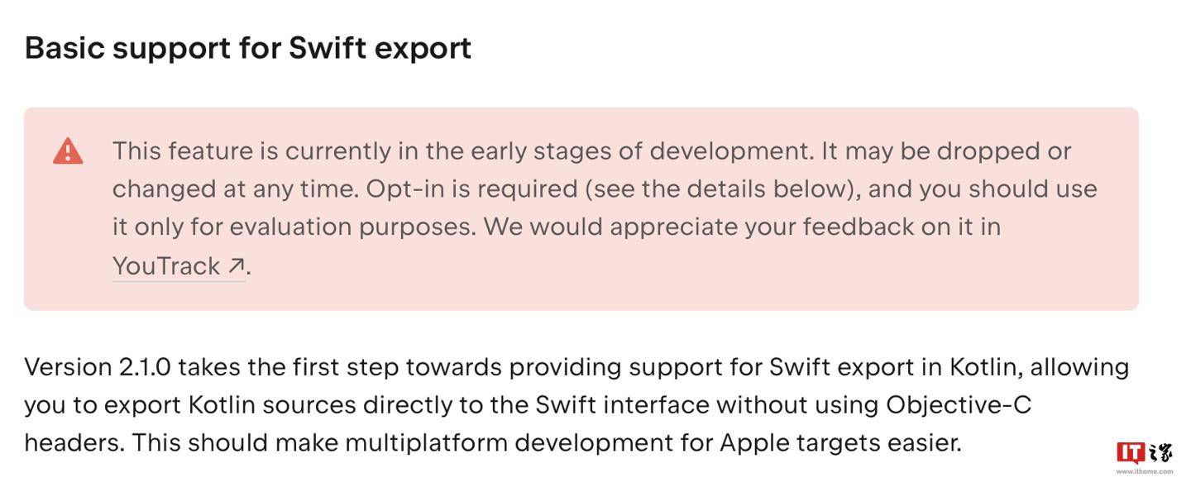The width and height of the screenshot is (1191, 492).
Task: Click the word 'headers.' starting the last line
Action: (x=74, y=442)
